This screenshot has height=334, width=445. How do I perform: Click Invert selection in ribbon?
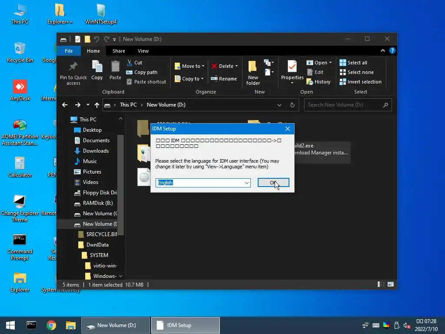tap(360, 82)
